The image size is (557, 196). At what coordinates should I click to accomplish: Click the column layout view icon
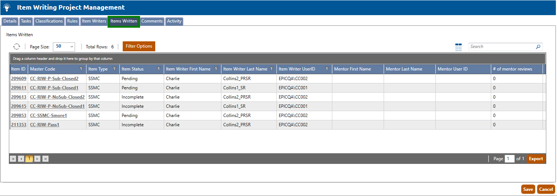pos(458,47)
